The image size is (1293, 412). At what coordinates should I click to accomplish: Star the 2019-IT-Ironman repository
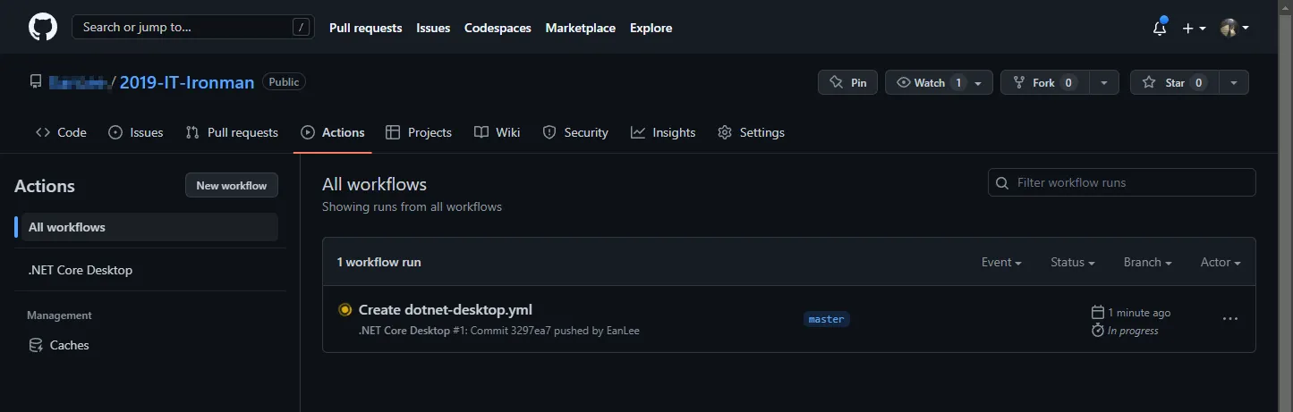[1174, 82]
